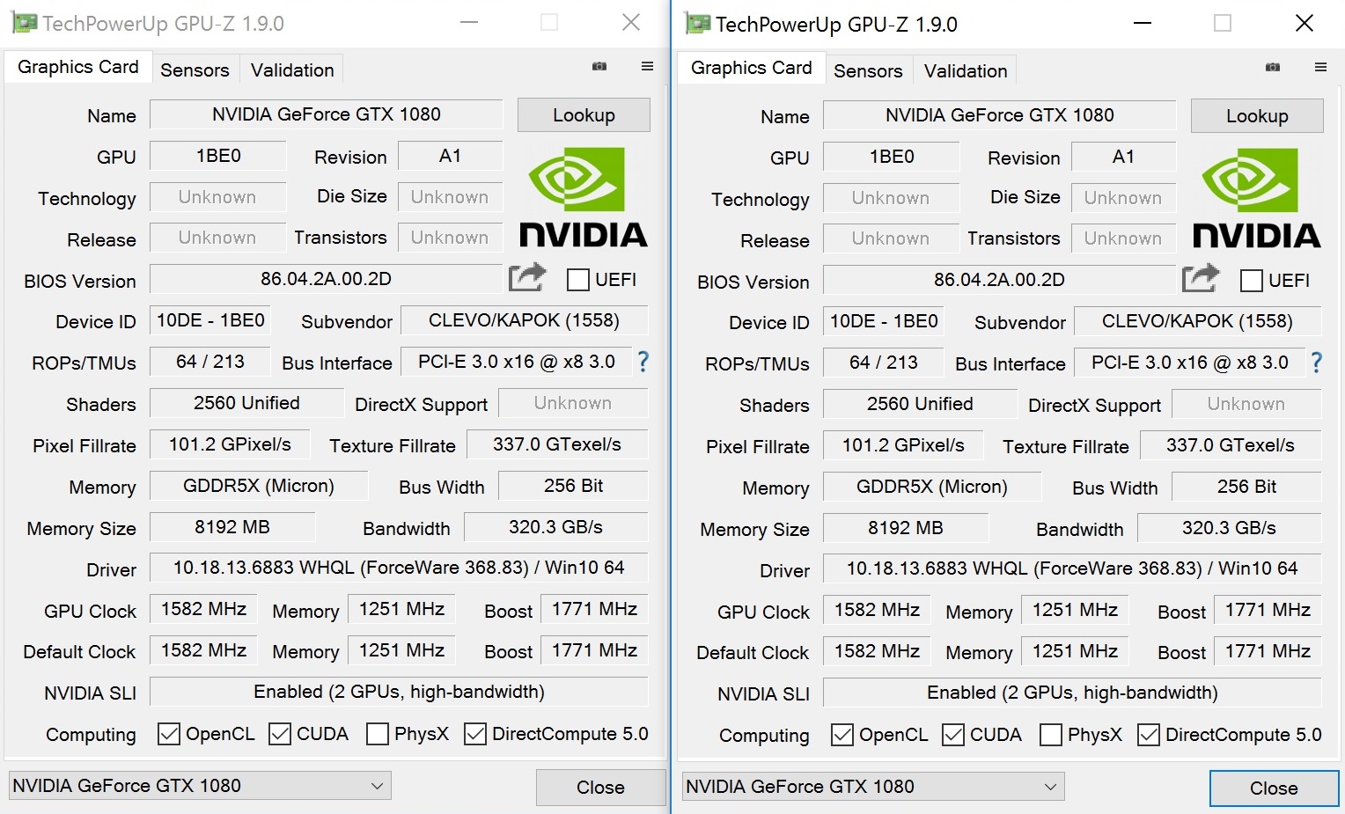
Task: Click GPU '1BE0' value in left window
Action: click(218, 156)
